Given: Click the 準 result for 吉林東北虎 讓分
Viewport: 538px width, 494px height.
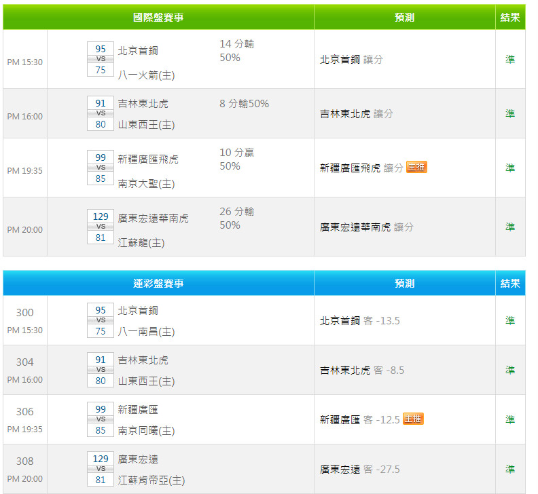Looking at the screenshot, I should [510, 113].
